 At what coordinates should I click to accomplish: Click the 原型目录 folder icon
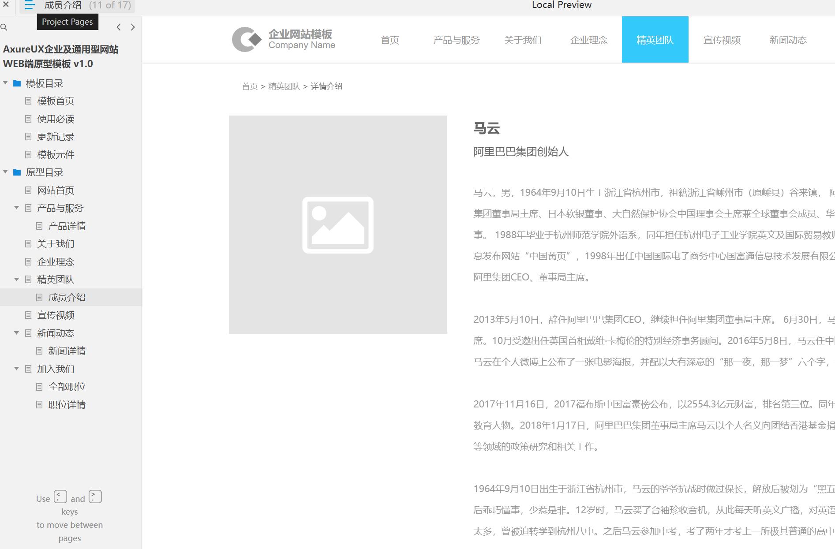click(17, 172)
